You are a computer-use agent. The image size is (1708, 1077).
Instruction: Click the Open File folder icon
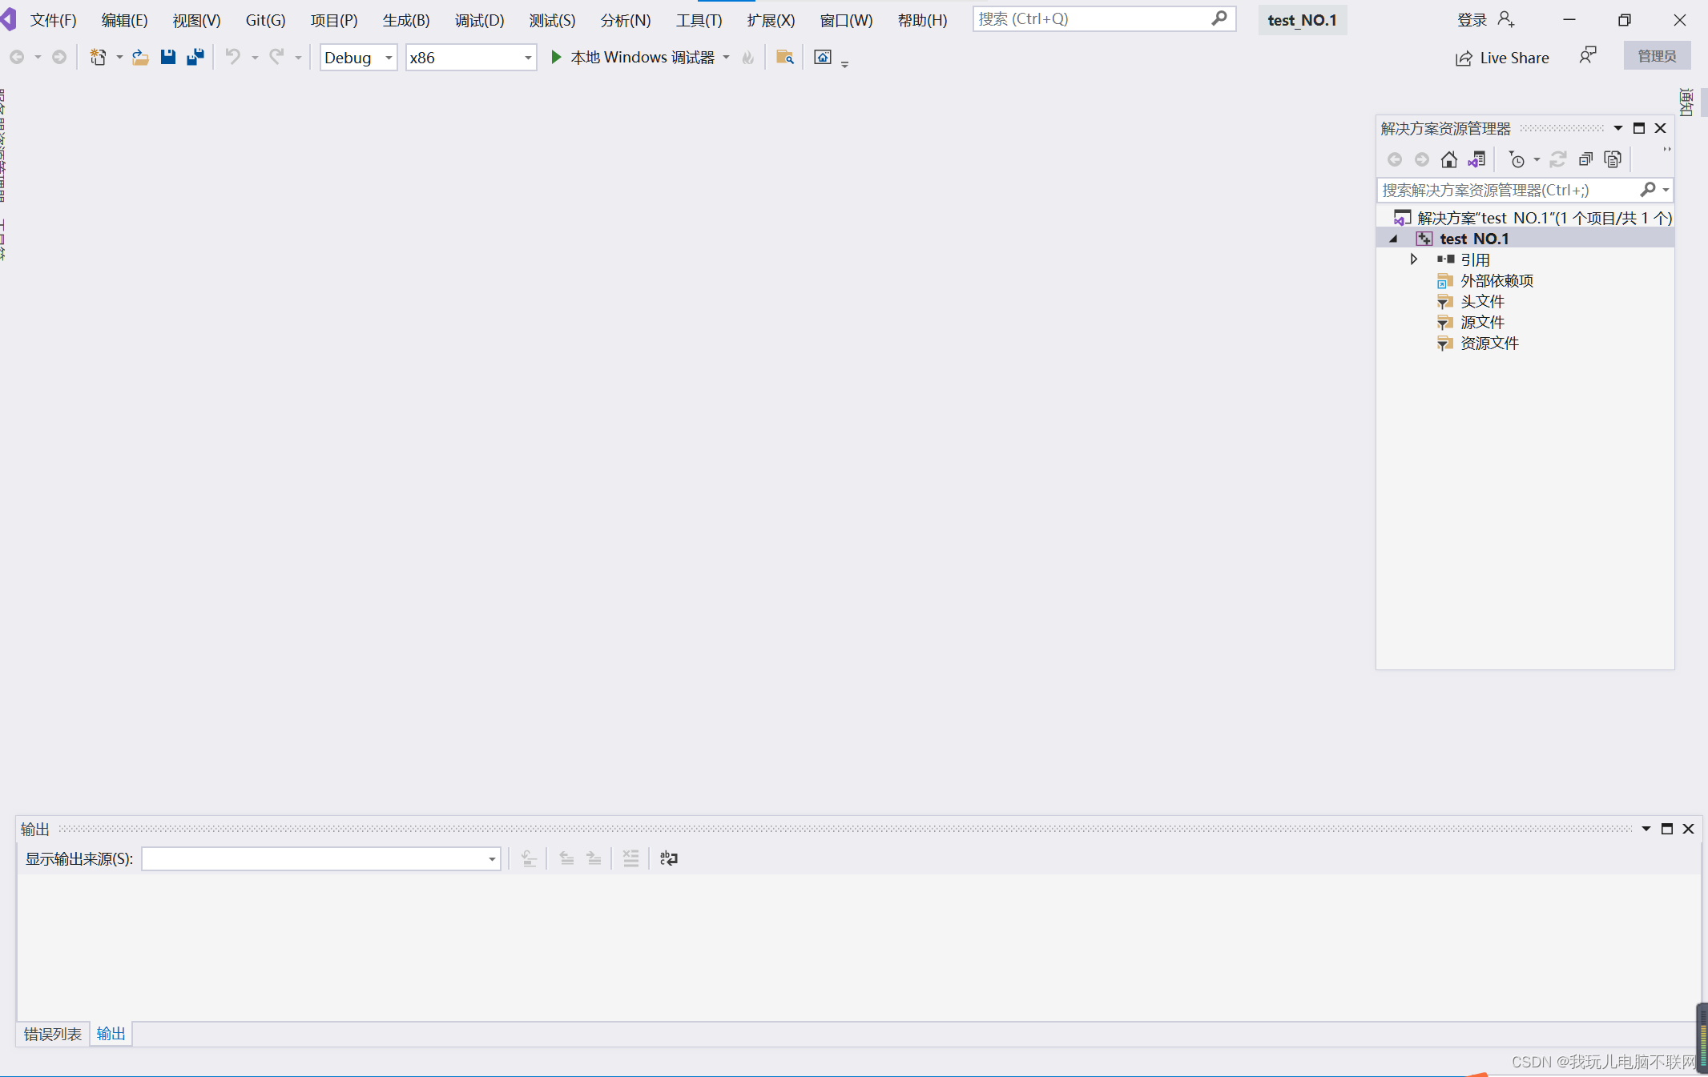[x=140, y=57]
